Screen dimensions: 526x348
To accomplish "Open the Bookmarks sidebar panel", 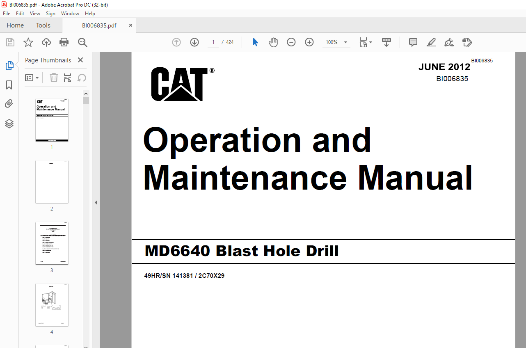I will point(9,85).
